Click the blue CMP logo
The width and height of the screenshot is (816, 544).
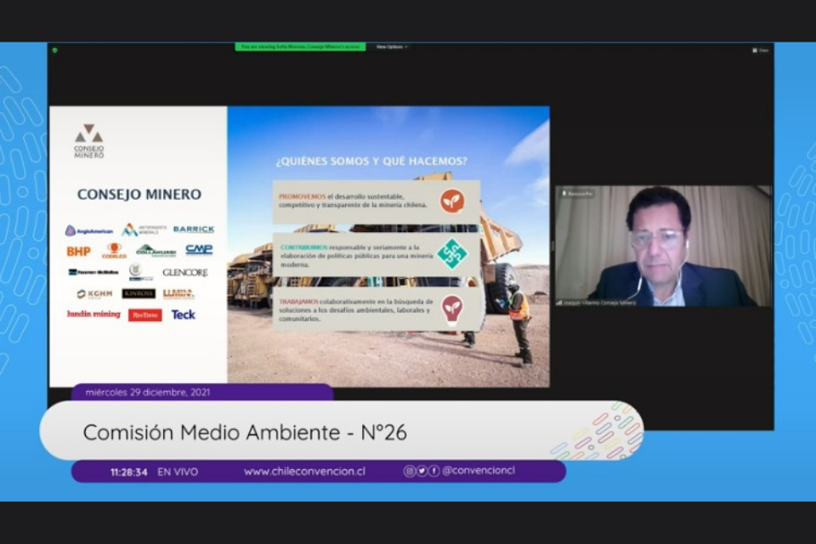pyautogui.click(x=199, y=250)
